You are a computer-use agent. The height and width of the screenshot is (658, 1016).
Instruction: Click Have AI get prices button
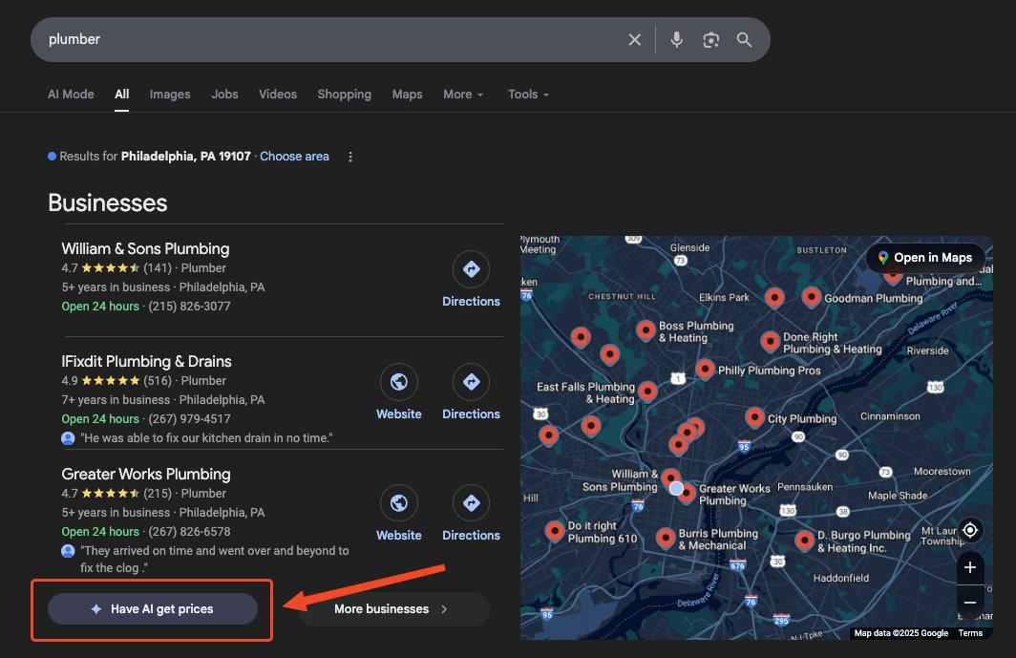click(153, 608)
